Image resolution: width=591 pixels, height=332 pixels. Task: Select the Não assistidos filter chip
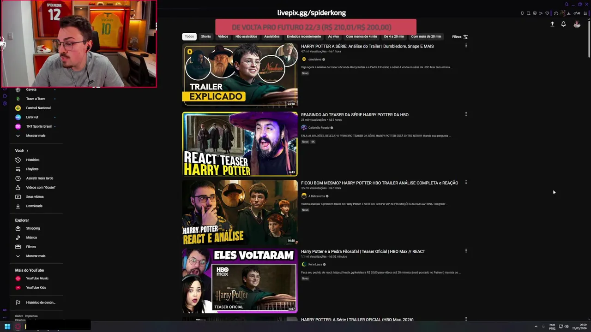coord(246,36)
